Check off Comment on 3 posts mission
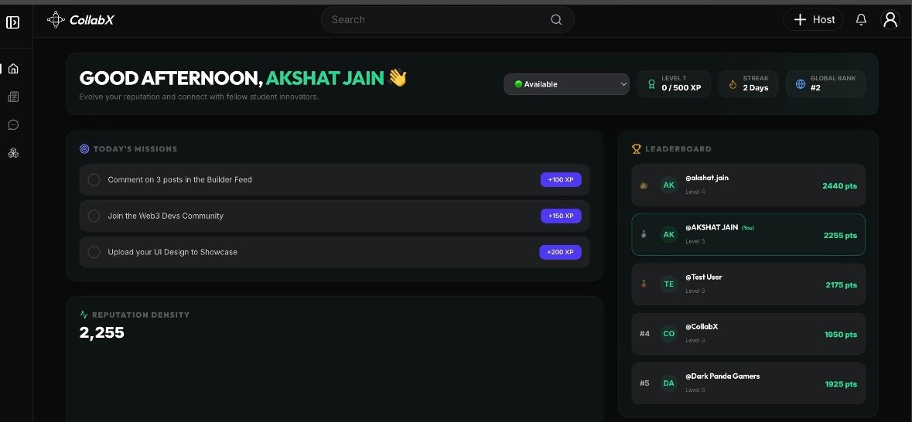The width and height of the screenshot is (912, 422). (94, 179)
